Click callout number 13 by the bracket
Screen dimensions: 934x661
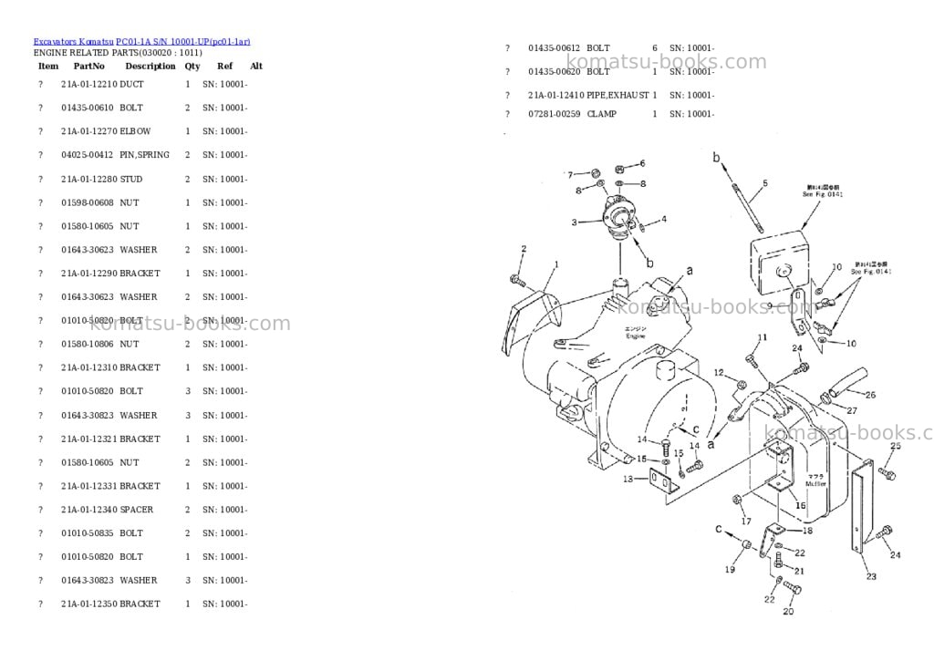coord(628,479)
